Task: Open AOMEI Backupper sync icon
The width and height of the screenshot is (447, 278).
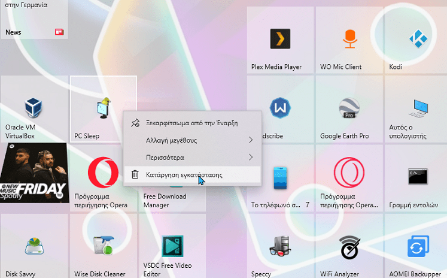Action: tap(418, 246)
